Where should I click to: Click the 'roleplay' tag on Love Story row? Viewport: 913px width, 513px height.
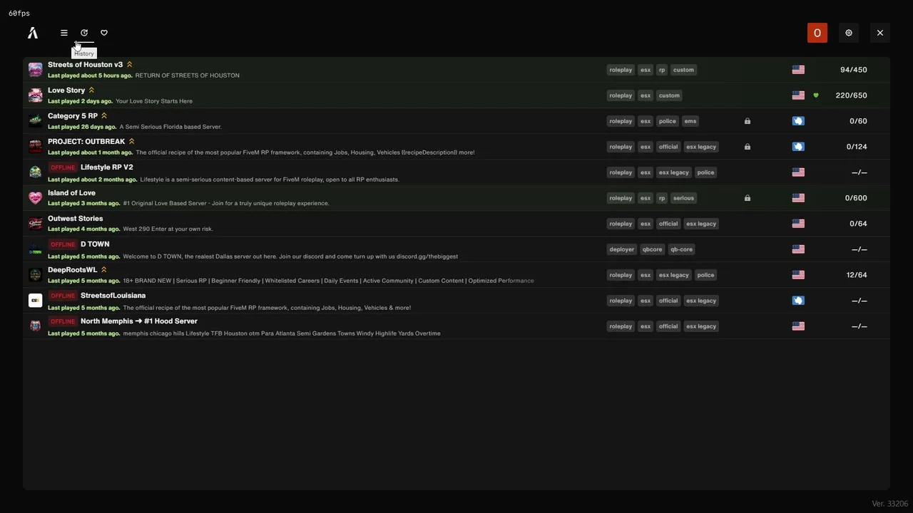pyautogui.click(x=621, y=95)
